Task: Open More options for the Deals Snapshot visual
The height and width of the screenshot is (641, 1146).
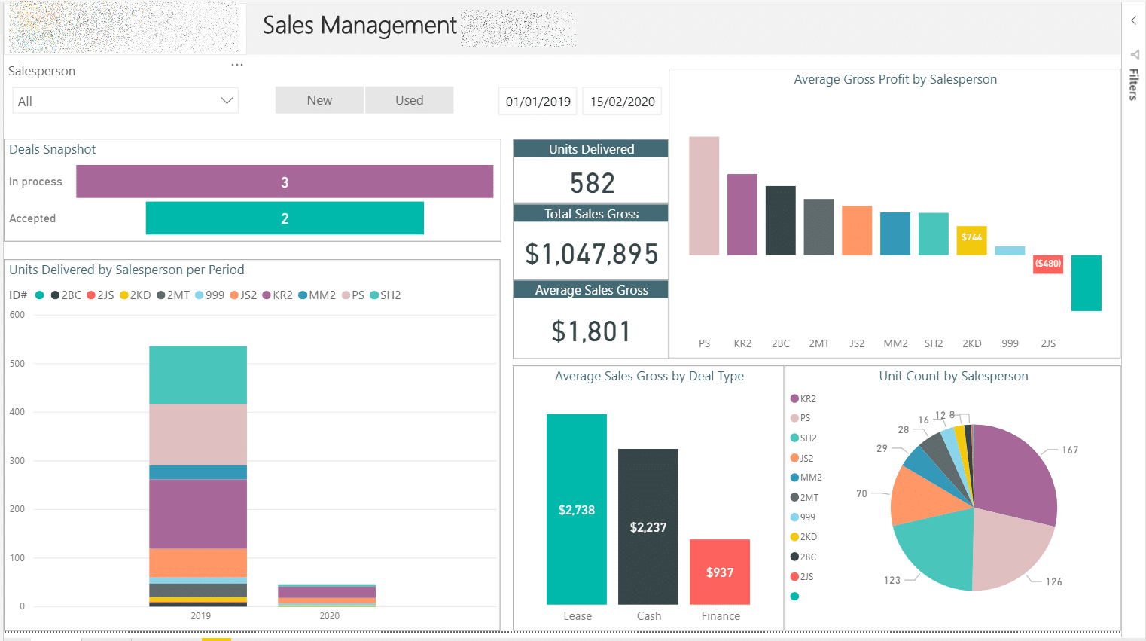Action: pos(237,64)
